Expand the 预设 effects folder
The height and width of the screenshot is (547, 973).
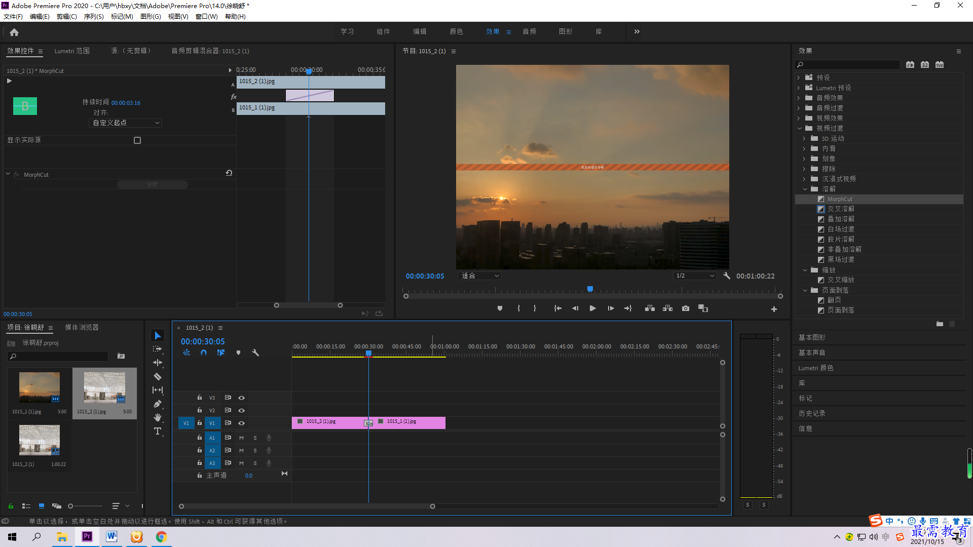click(799, 78)
